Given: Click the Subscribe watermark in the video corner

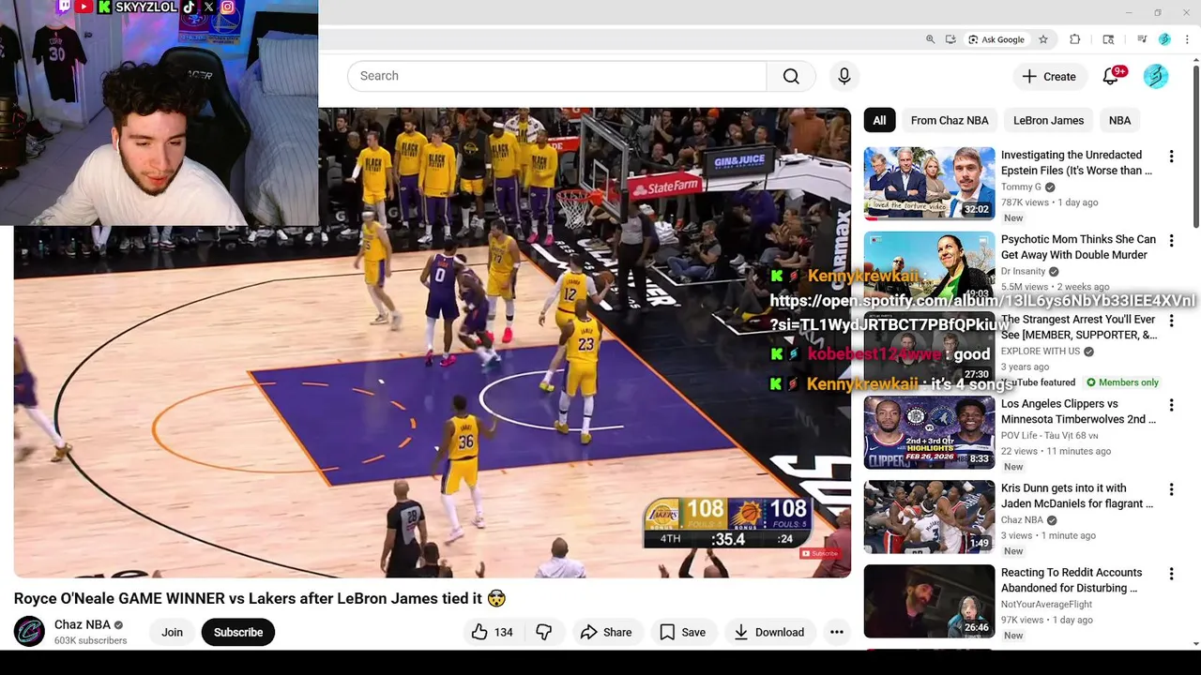Looking at the screenshot, I should (819, 553).
